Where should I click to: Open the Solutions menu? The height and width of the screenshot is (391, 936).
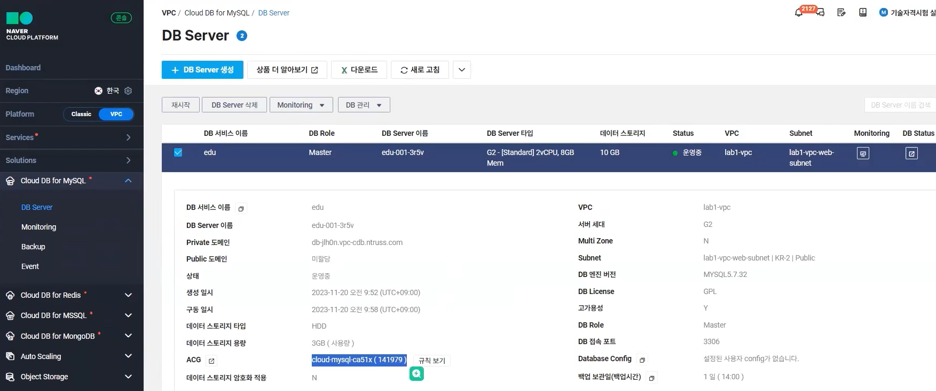(x=72, y=160)
